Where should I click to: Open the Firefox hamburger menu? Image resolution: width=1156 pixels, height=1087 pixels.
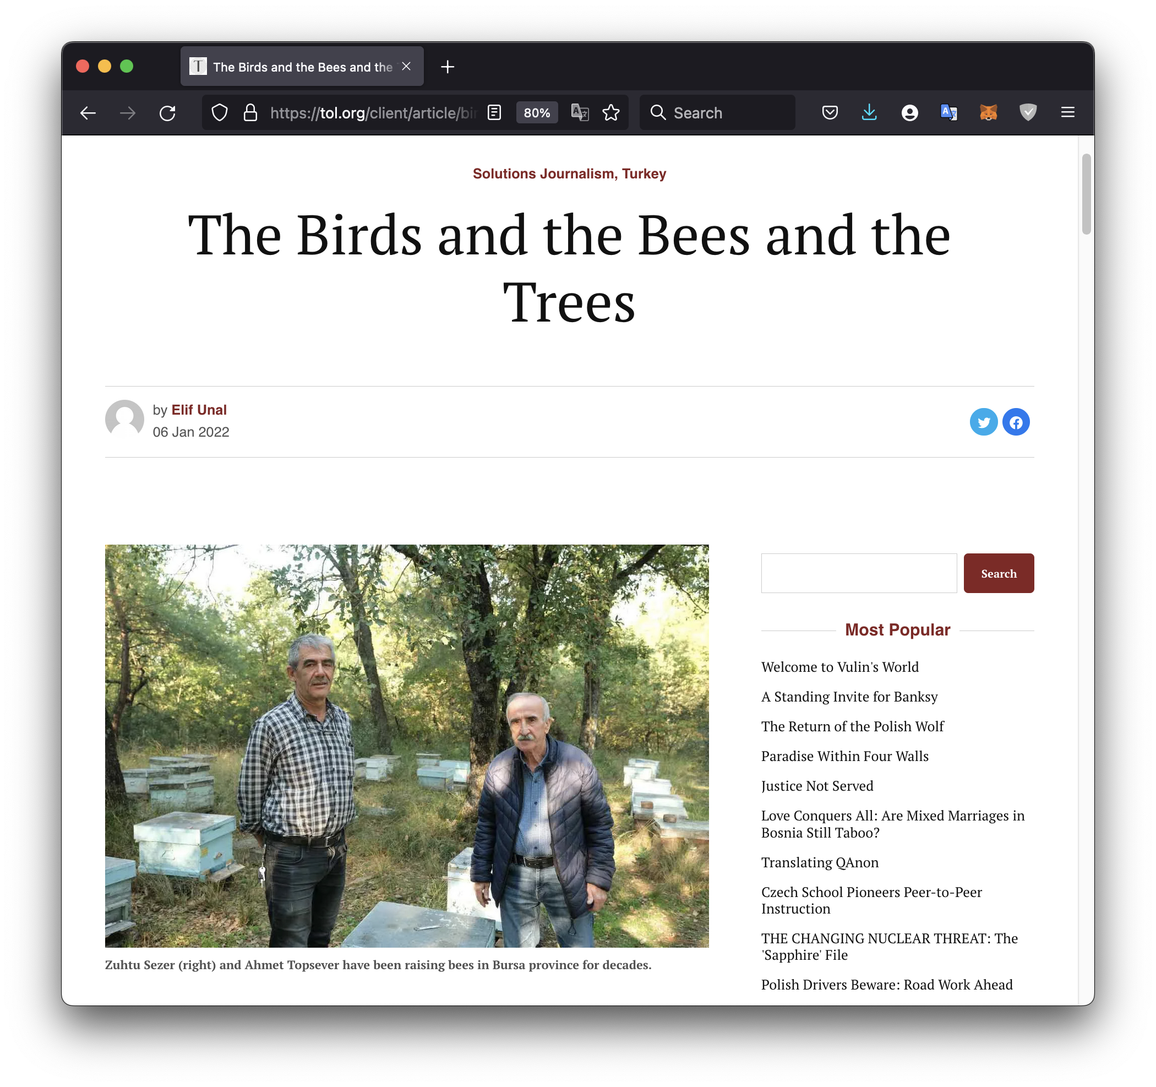(1067, 113)
